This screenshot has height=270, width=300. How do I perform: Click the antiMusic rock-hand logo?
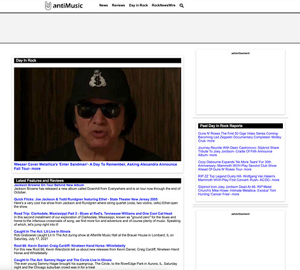(x=48, y=6)
